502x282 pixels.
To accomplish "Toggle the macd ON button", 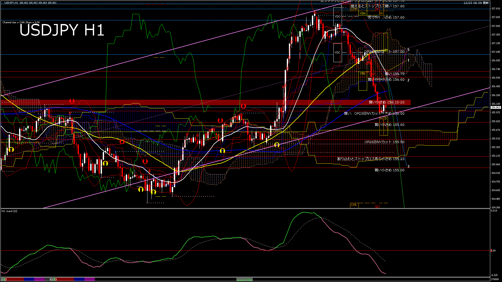I will coord(244,280).
